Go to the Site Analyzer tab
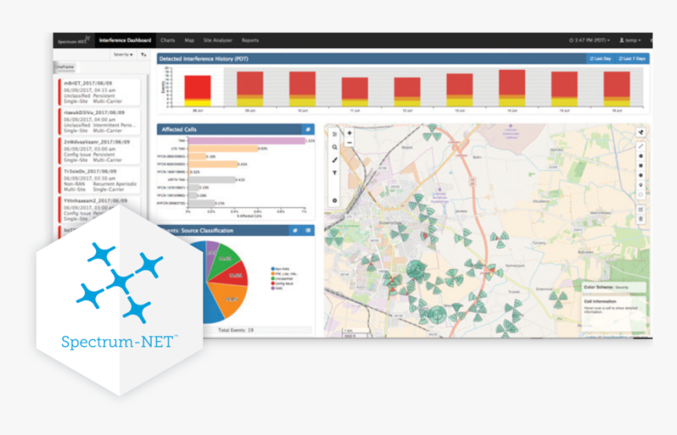Screen dimensions: 677x435 coord(217,40)
